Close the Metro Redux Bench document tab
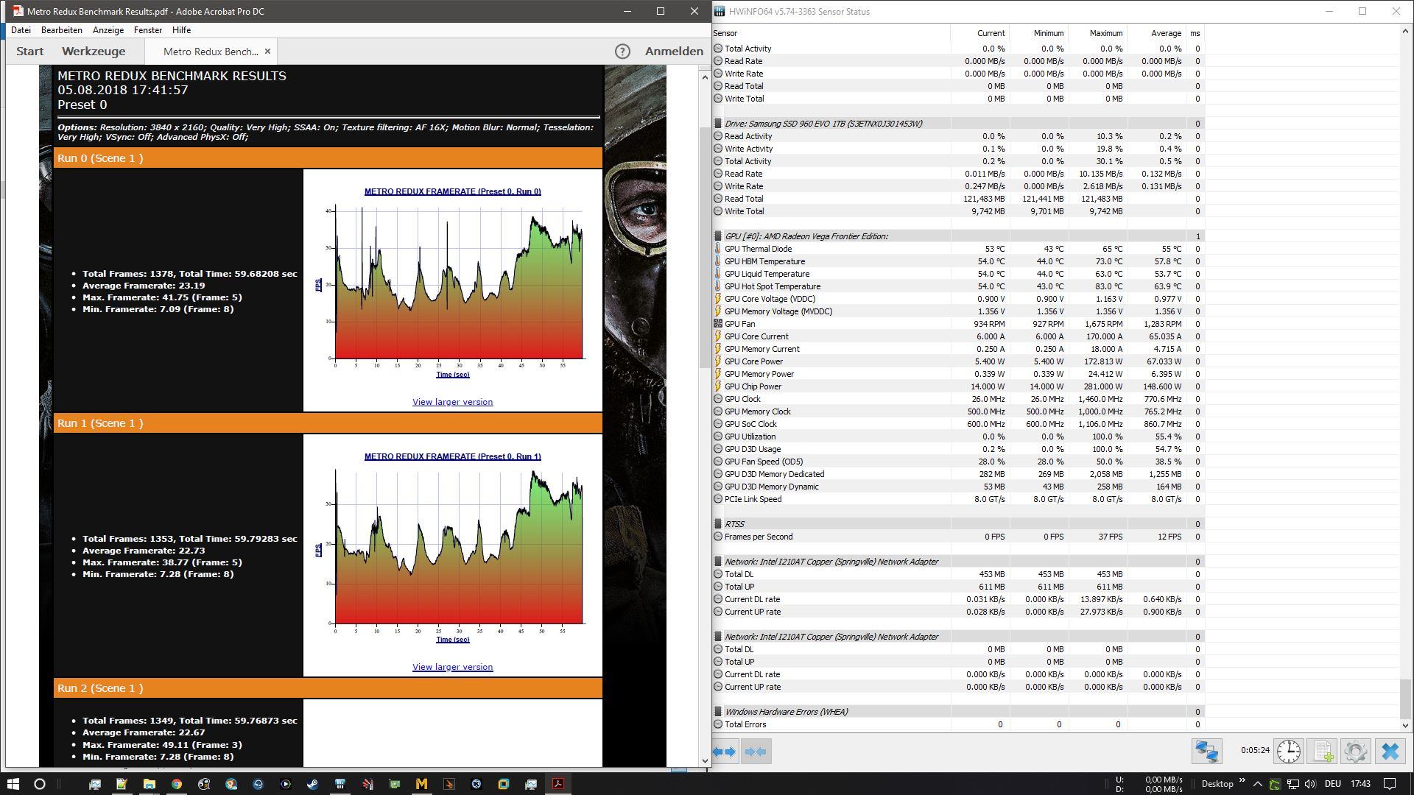Screen dimensions: 1414x795 267,52
